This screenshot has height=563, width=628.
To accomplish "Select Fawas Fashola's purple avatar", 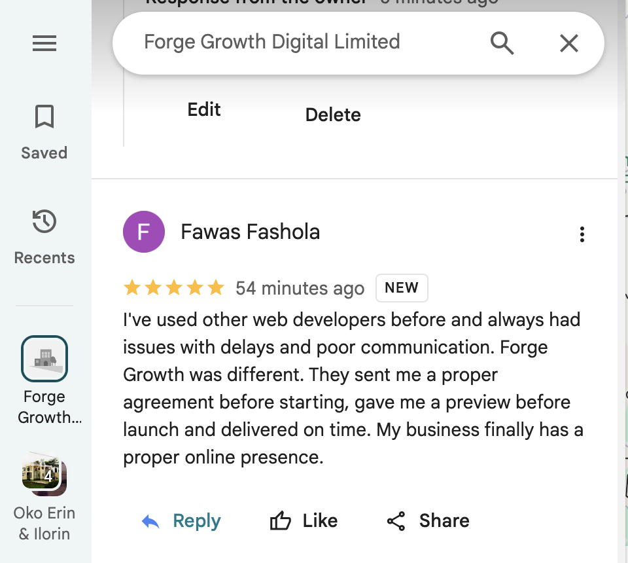I will point(144,232).
